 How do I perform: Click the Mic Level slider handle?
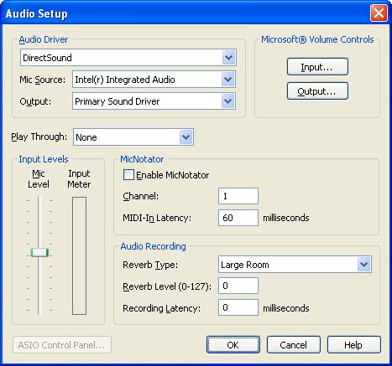pos(39,252)
